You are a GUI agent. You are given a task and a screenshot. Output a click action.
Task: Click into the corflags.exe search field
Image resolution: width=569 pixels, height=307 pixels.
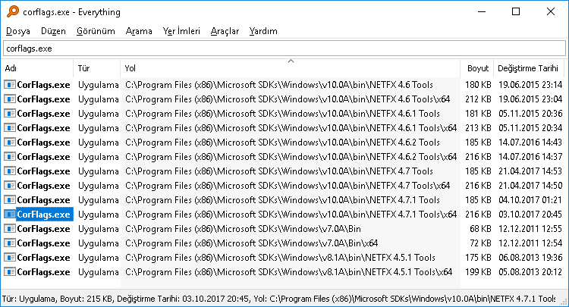(x=284, y=49)
